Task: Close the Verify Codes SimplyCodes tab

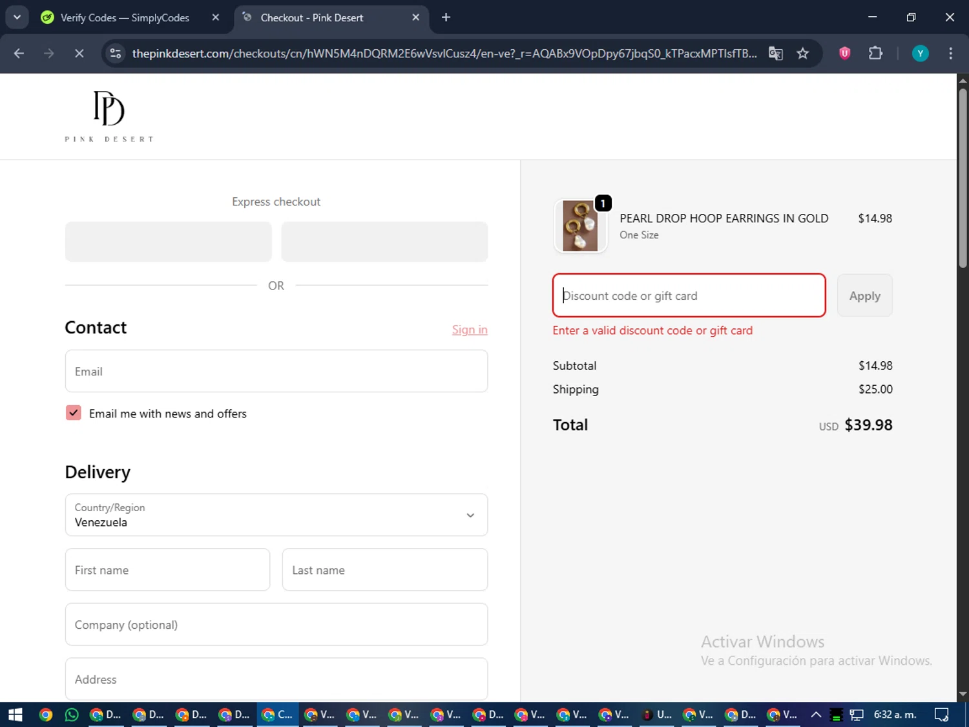Action: pos(216,17)
